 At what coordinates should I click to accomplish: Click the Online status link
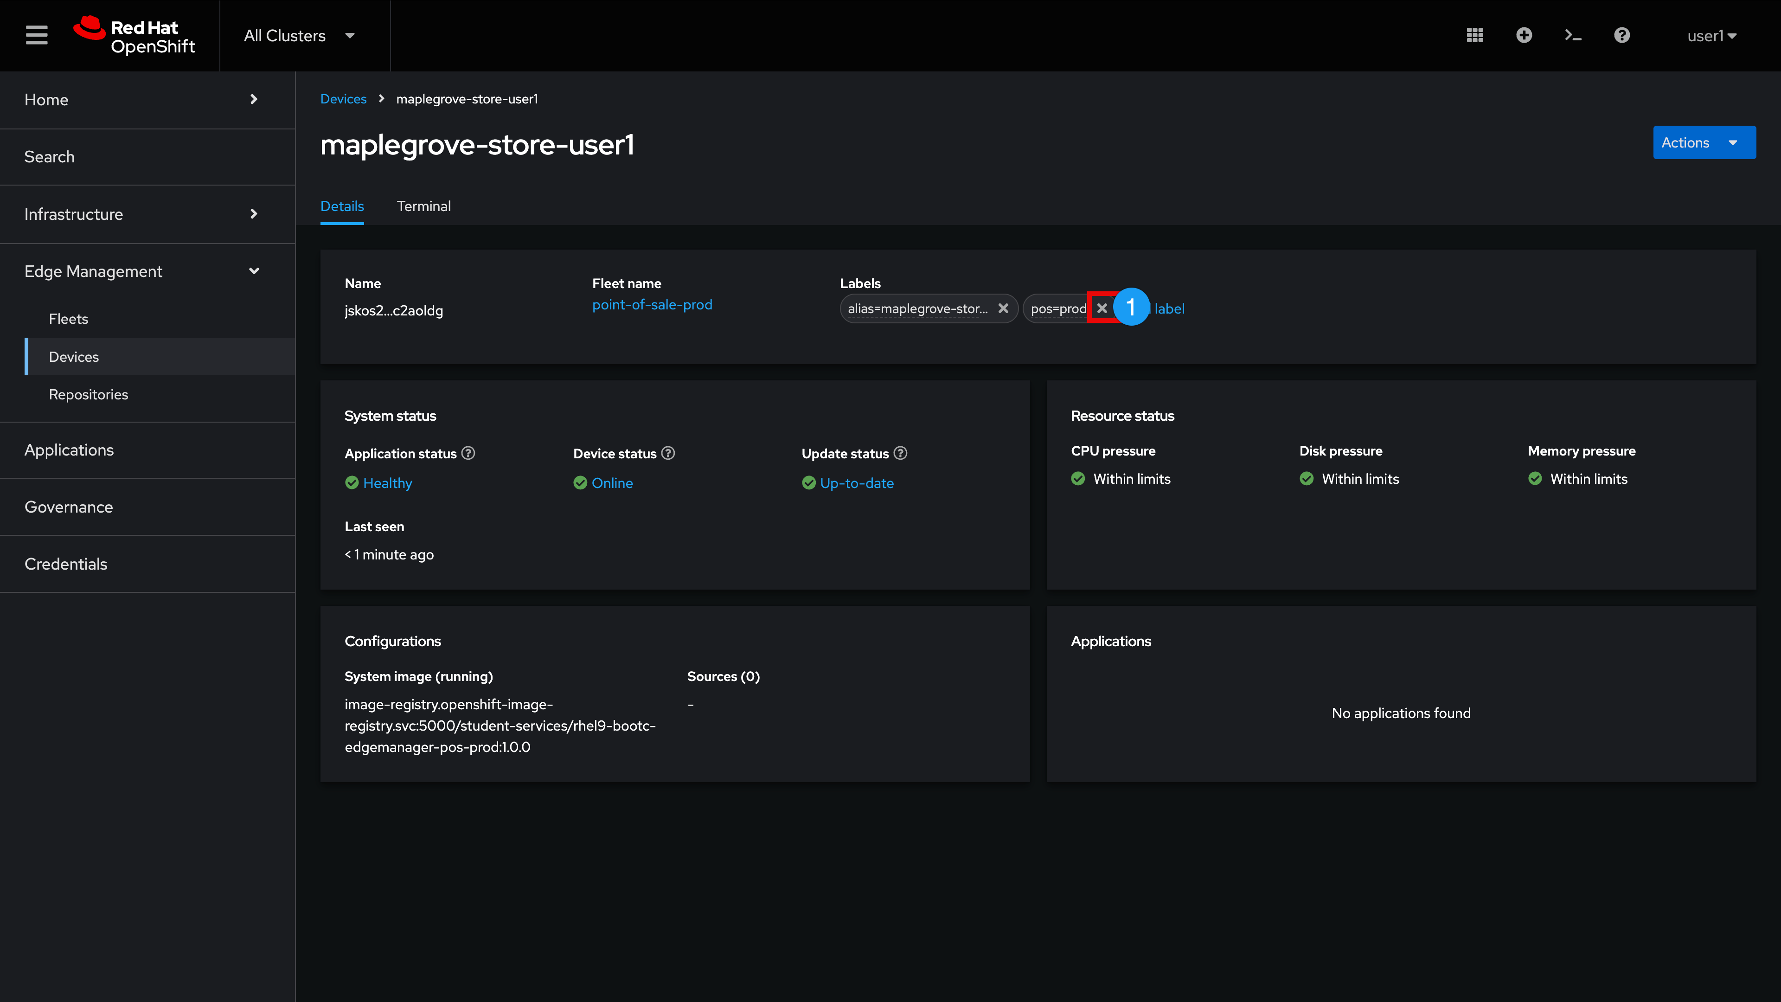click(x=613, y=483)
